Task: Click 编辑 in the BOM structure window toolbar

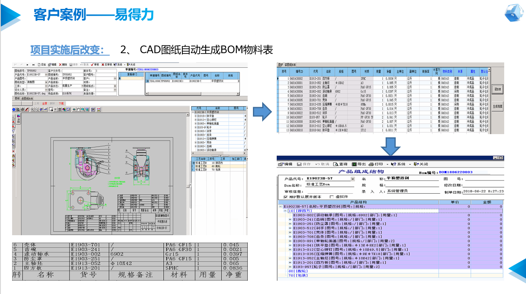Action: [285, 164]
